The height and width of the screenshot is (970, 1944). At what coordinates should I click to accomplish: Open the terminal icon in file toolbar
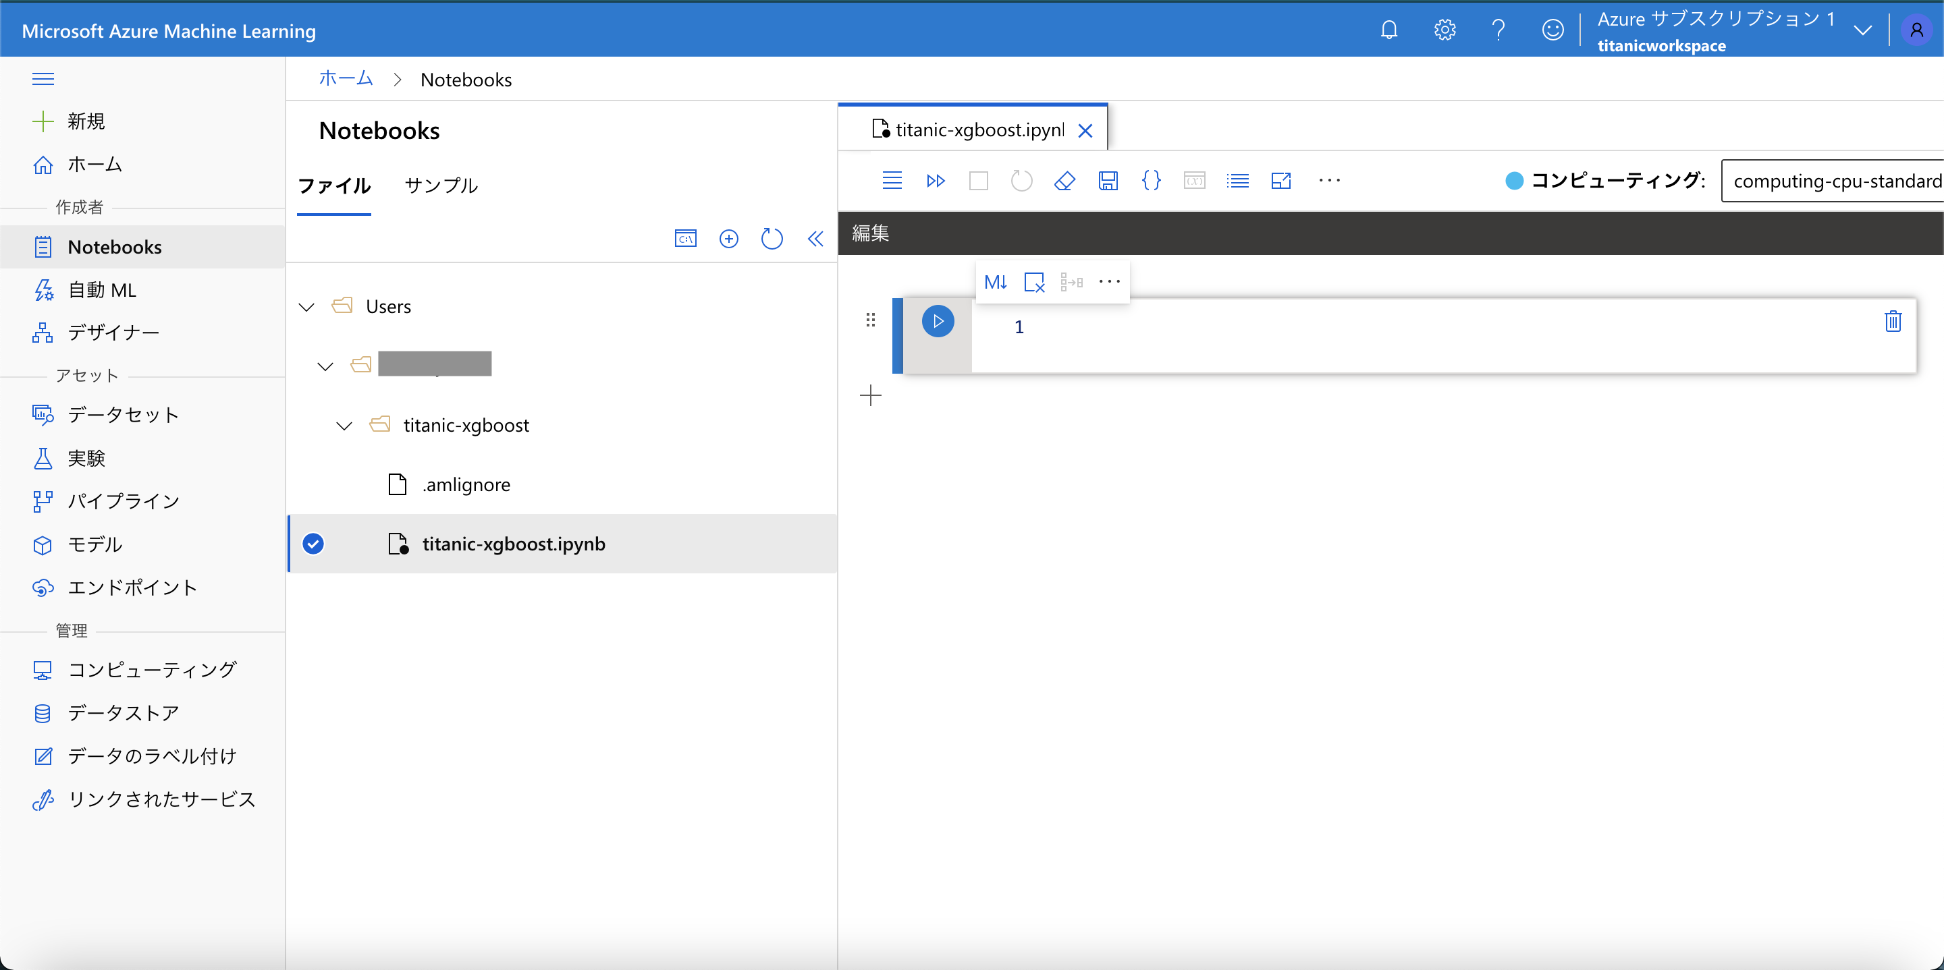[685, 239]
